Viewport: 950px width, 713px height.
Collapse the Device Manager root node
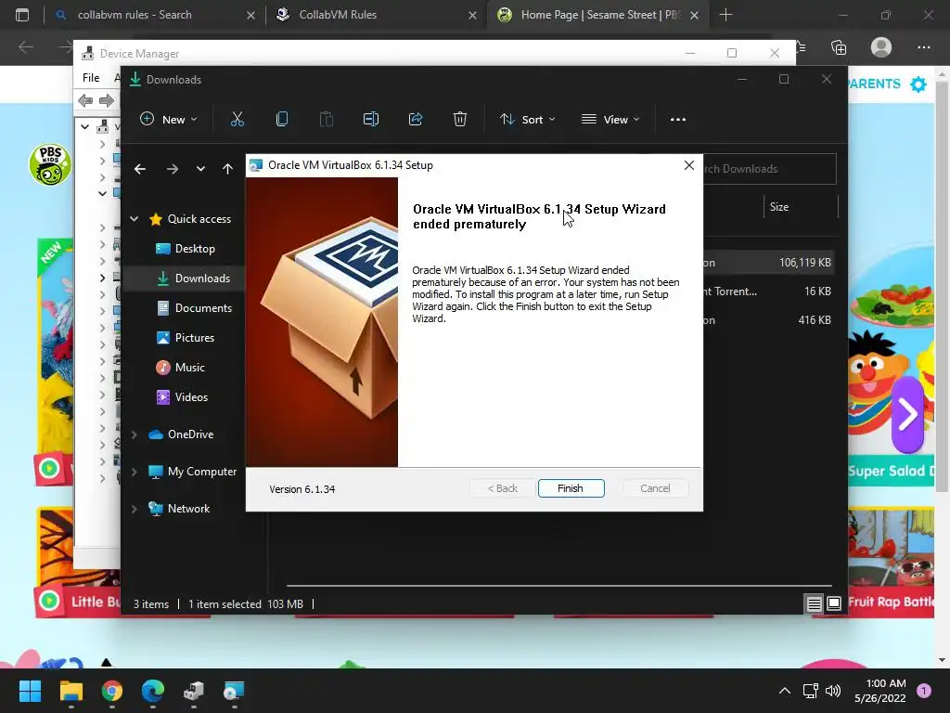pyautogui.click(x=84, y=126)
